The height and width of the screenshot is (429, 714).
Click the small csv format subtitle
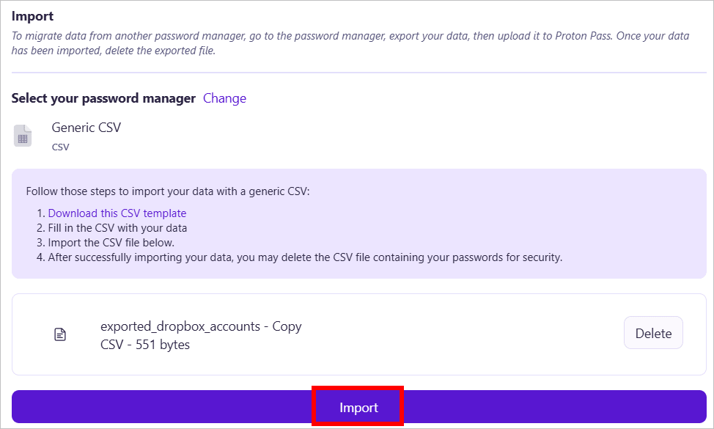click(60, 147)
